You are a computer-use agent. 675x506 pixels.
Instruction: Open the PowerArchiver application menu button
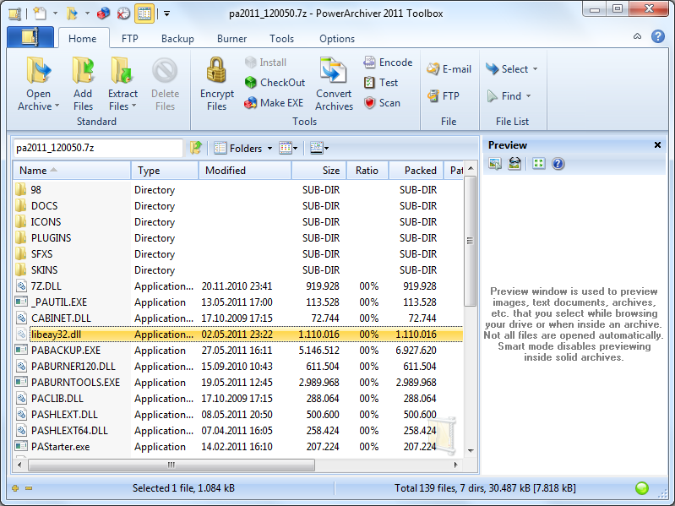(30, 37)
